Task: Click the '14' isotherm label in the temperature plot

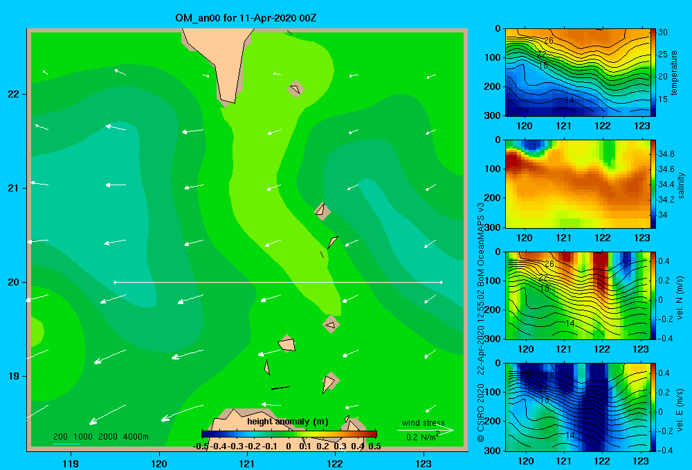Action: pyautogui.click(x=570, y=100)
